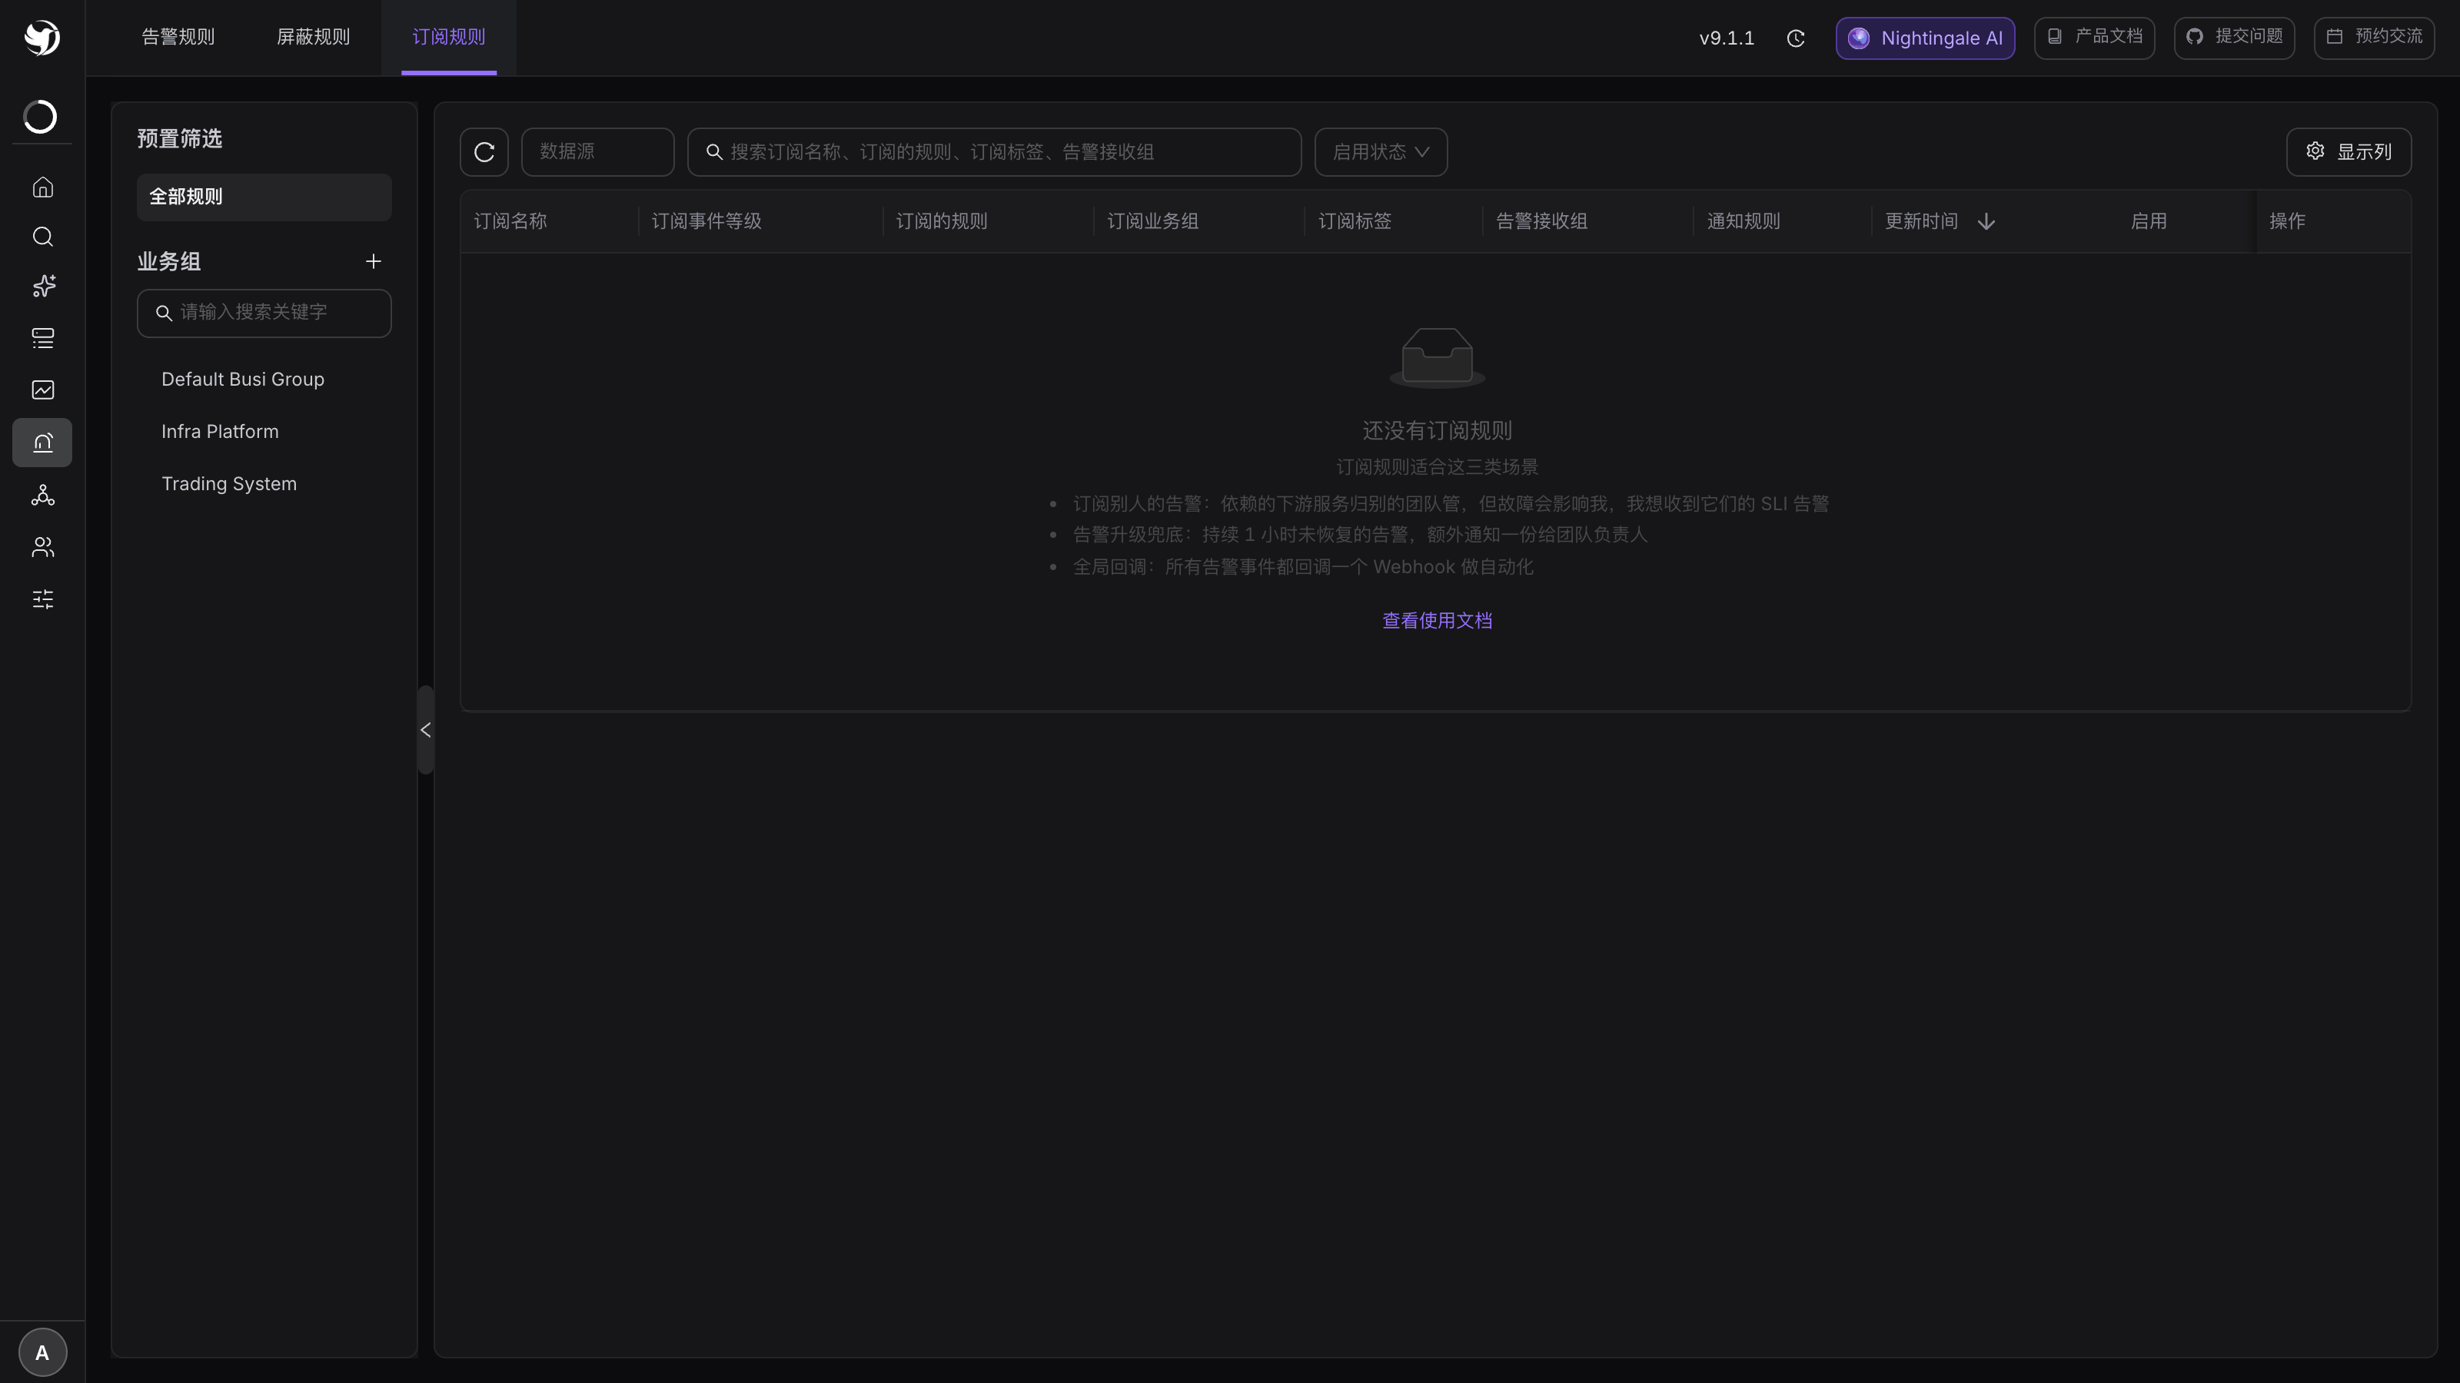Open the 启用状态 dropdown
The image size is (2460, 1383).
click(1381, 152)
